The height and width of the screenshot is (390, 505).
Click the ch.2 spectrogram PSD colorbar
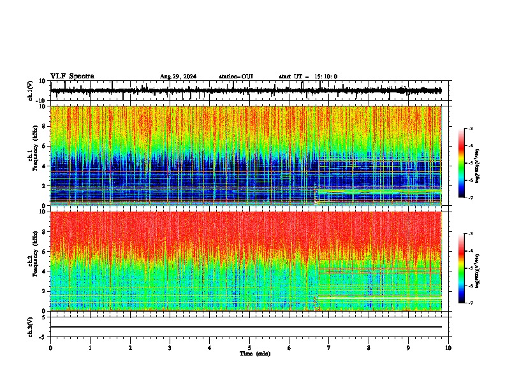[x=461, y=268]
